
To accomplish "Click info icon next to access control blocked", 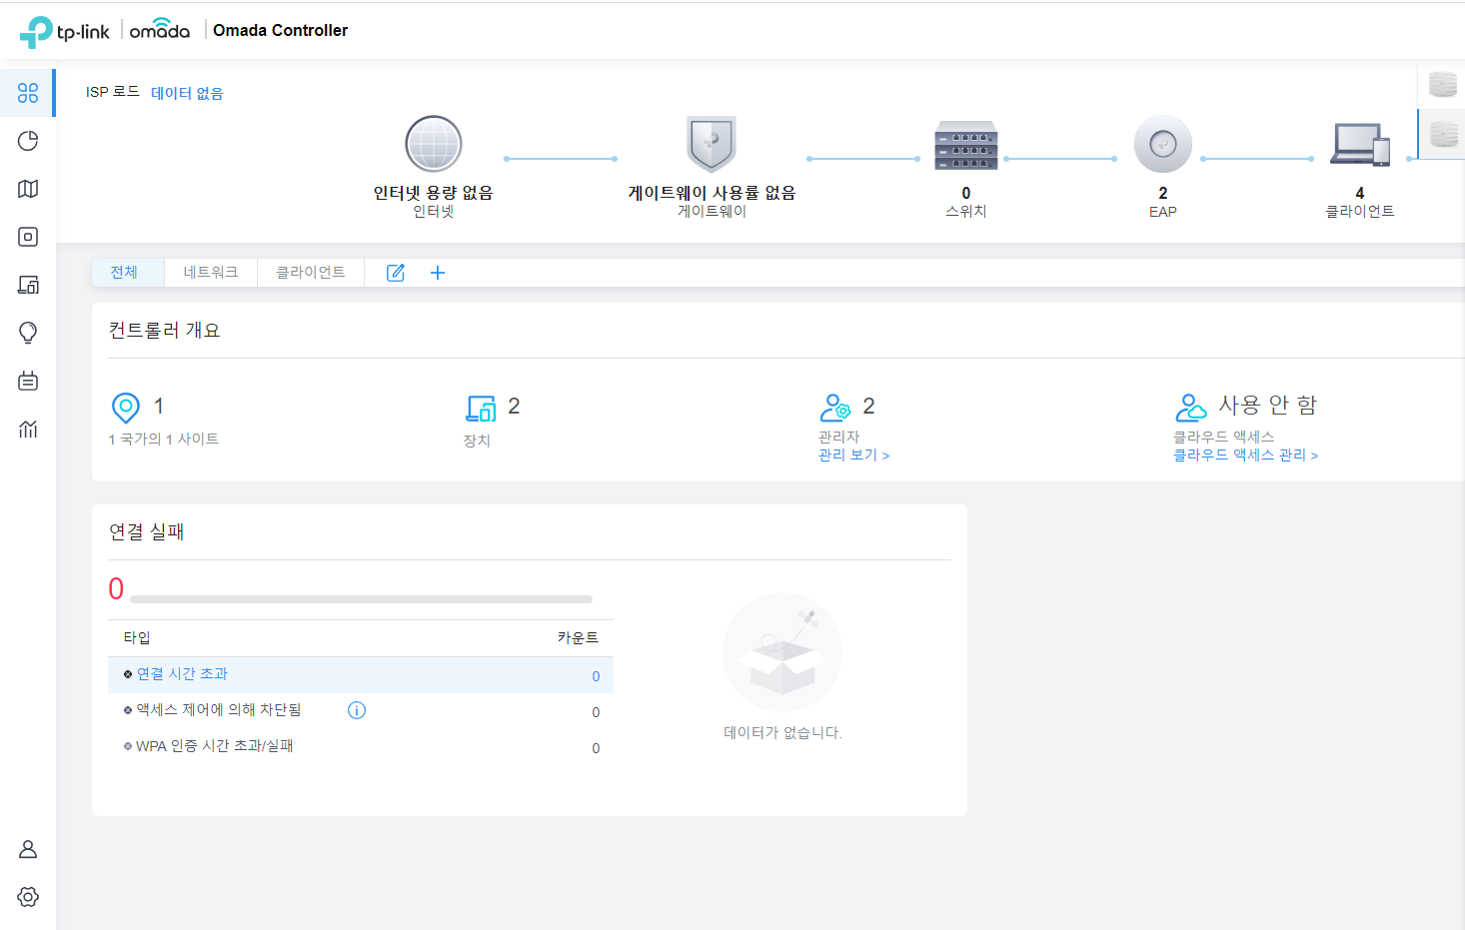I will [x=357, y=710].
